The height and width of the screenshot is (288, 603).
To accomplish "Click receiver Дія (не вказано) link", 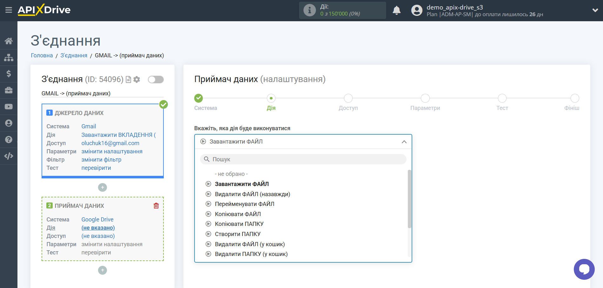I will pyautogui.click(x=98, y=228).
